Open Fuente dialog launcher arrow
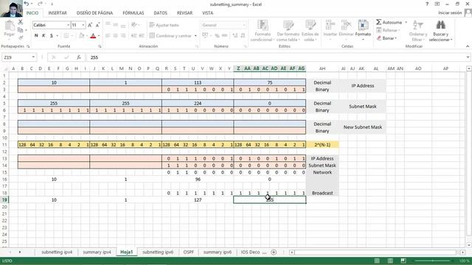This screenshot has height=265, width=472. (100, 46)
